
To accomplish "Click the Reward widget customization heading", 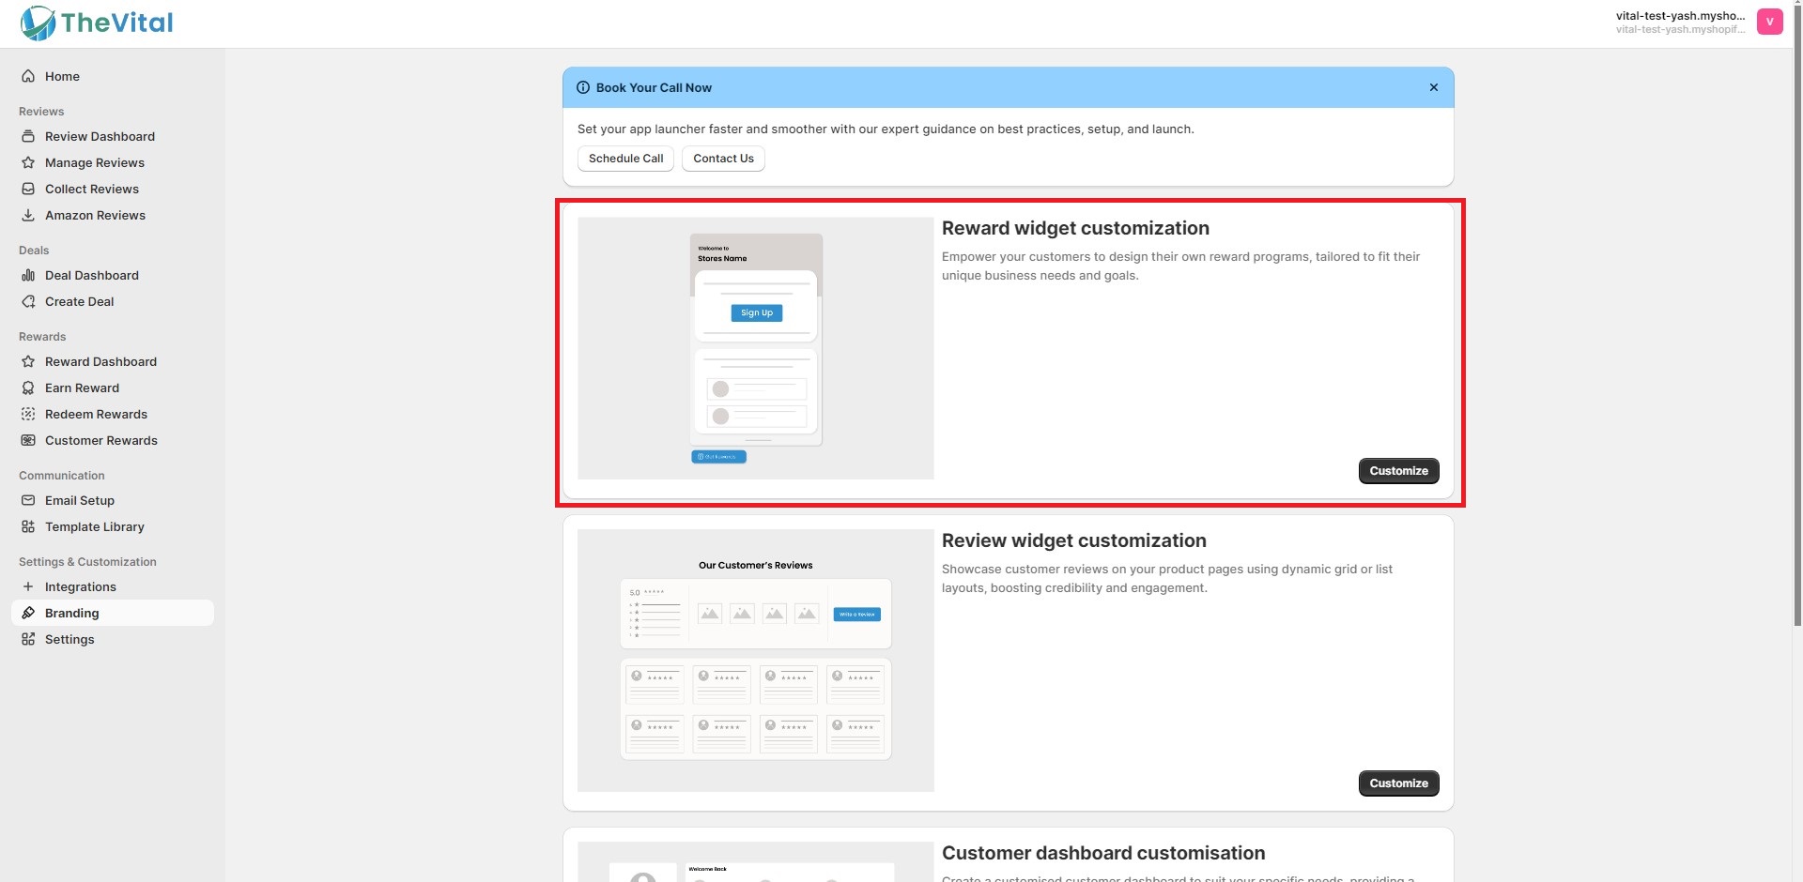I will coord(1075,228).
